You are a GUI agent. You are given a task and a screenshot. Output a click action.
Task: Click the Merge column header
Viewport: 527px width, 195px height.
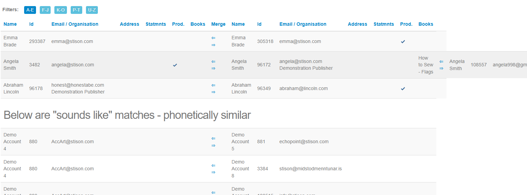coord(218,24)
